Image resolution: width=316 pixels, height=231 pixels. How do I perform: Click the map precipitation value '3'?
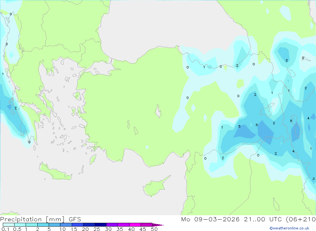point(313,179)
